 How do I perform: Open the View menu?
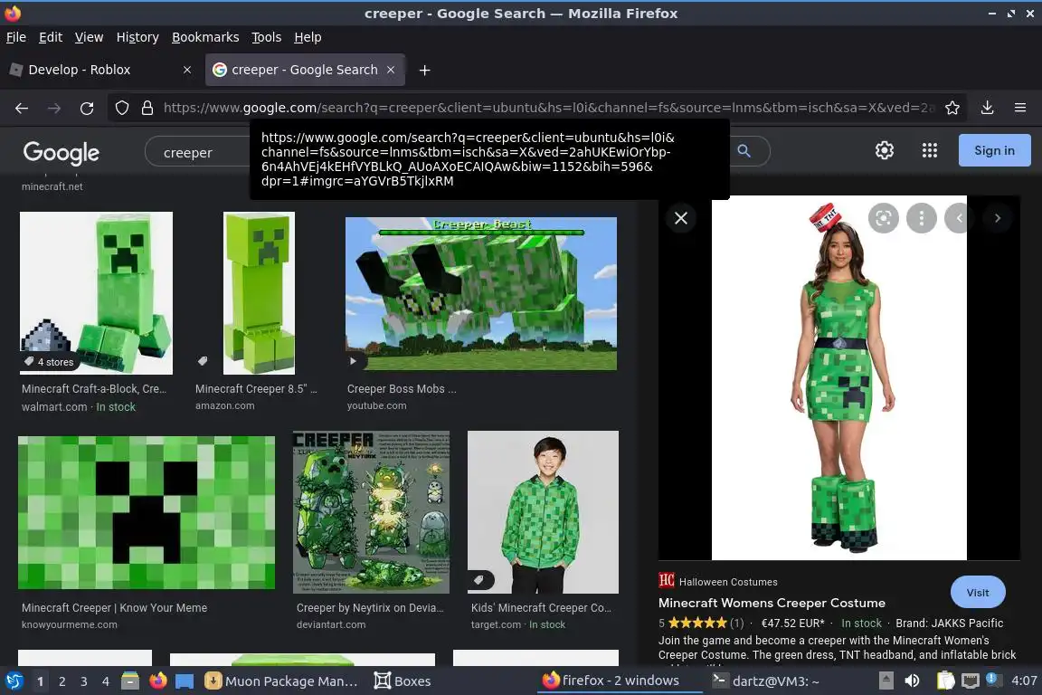pyautogui.click(x=89, y=37)
